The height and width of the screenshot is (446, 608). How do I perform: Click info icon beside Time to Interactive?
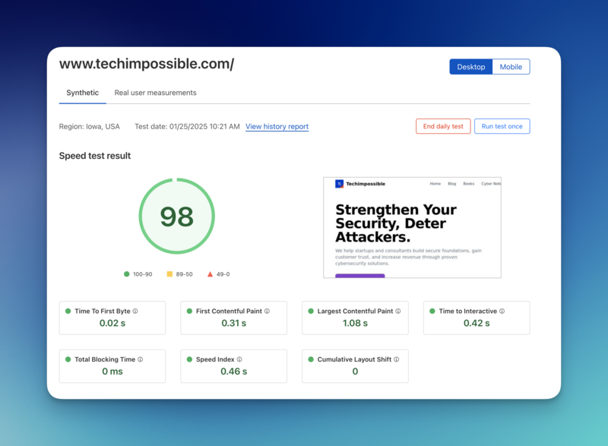pos(502,312)
